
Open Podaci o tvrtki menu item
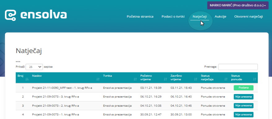(x=173, y=17)
